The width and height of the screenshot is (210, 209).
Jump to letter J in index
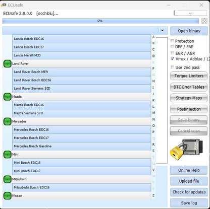[x=153, y=94]
